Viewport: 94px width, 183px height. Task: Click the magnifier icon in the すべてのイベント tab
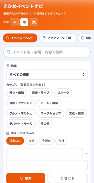(8, 38)
